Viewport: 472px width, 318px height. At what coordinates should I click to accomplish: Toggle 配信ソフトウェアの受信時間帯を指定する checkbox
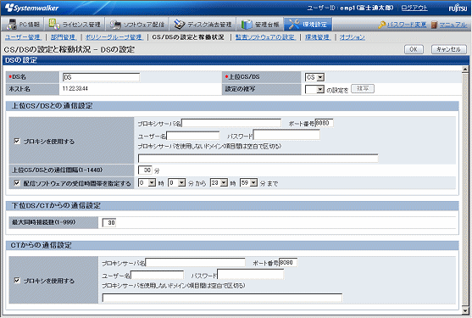(17, 183)
